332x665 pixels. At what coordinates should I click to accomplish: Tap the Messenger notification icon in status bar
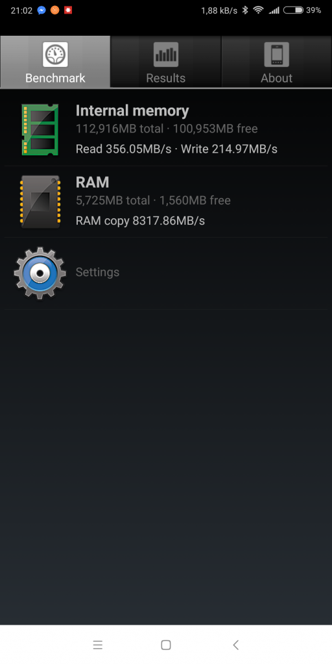[41, 10]
